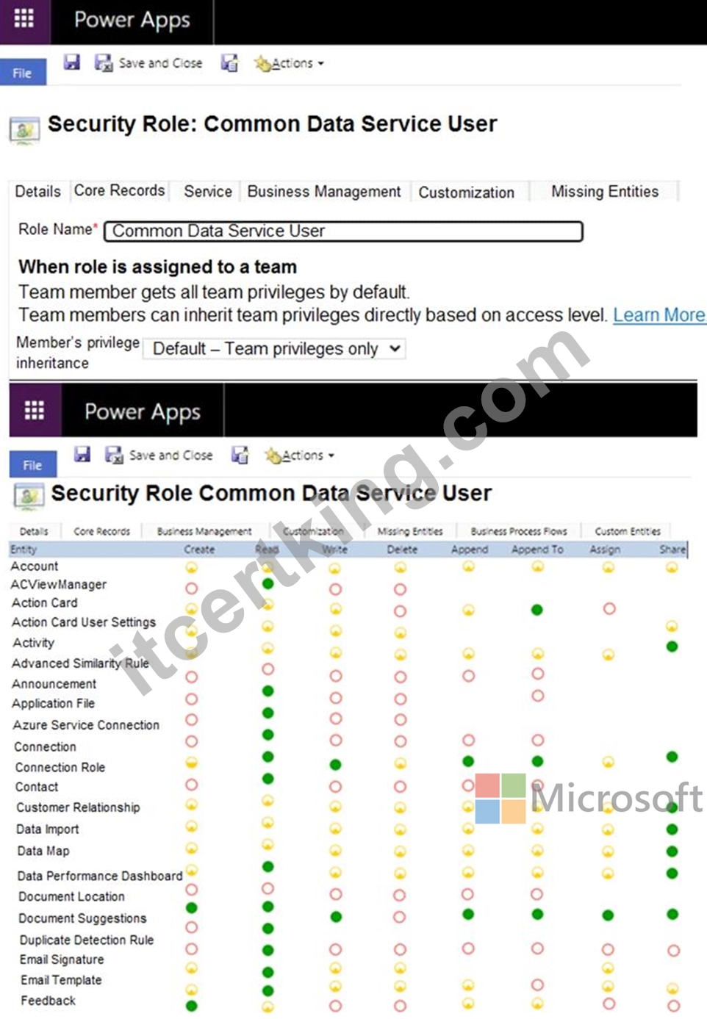Expand the top Actions menu
Image resolution: width=707 pixels, height=1019 pixels.
tap(290, 63)
